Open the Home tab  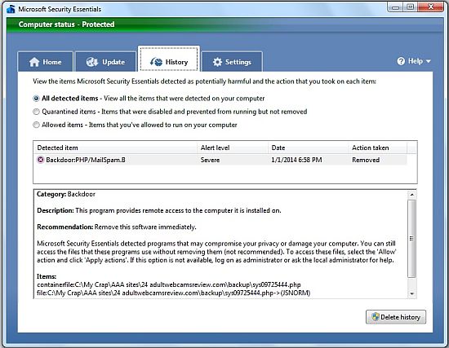click(x=46, y=61)
